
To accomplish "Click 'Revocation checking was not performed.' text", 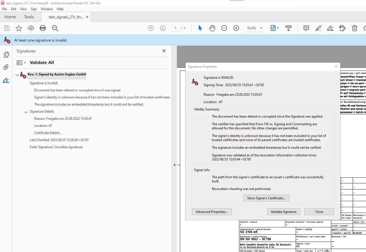I will coord(241,189).
